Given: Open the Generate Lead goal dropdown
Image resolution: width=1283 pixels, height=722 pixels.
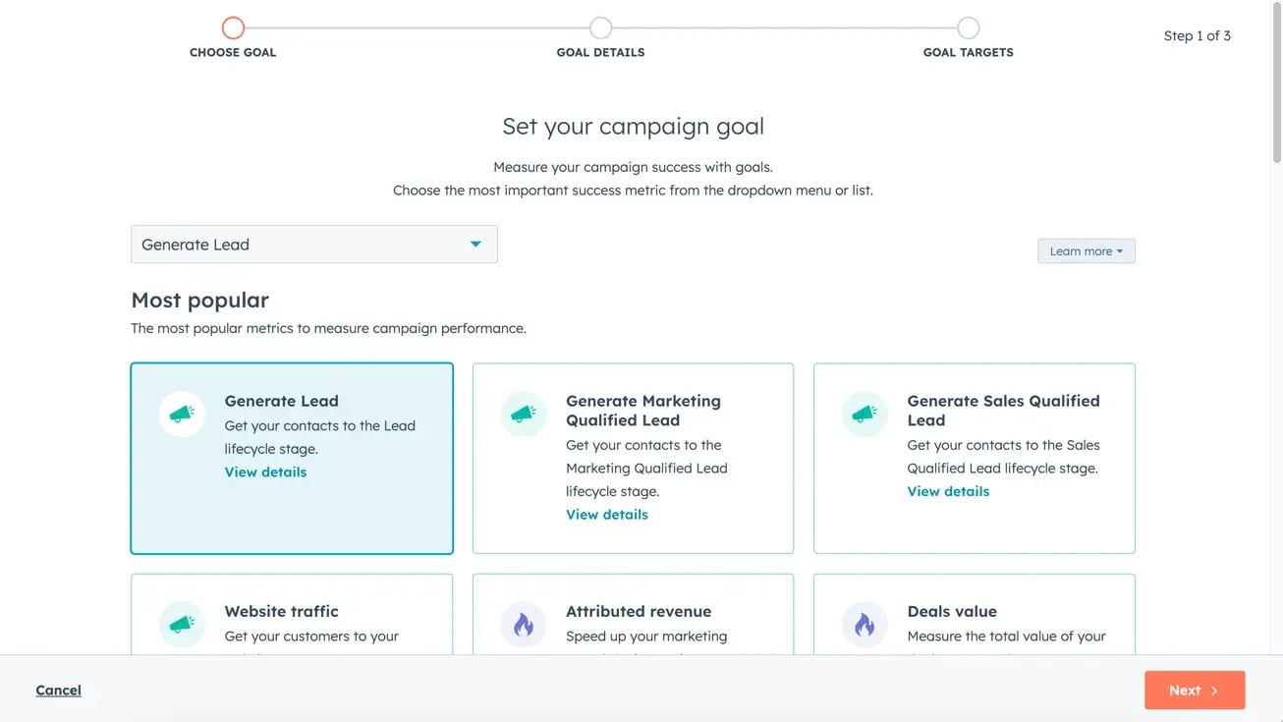Looking at the screenshot, I should point(314,245).
